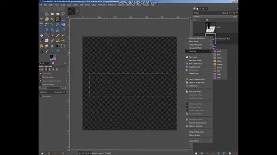
Task: Click reset tool options icon at panel bottom
Action: coord(63,153)
